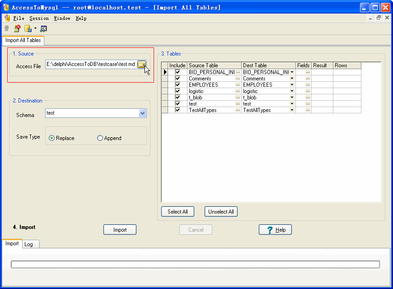Click the Dest Table column header
393x289 pixels.
268,65
